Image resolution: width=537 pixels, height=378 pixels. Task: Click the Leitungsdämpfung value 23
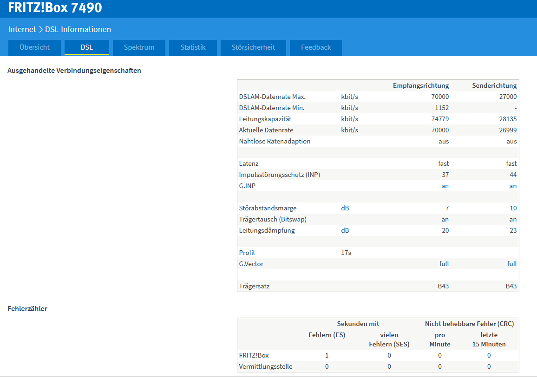(x=513, y=230)
